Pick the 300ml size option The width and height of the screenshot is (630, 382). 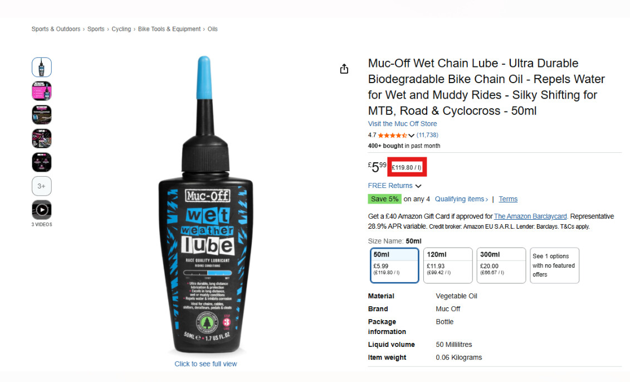500,265
